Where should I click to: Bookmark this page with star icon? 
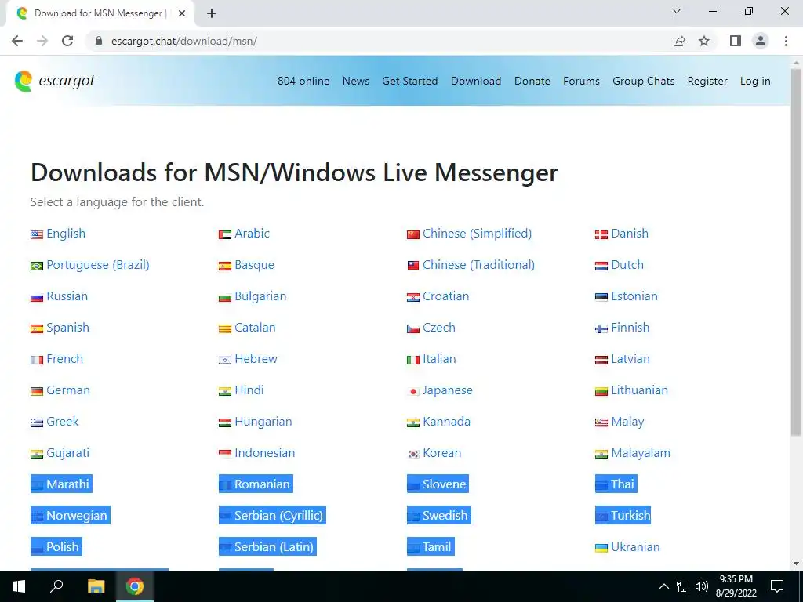pos(704,41)
